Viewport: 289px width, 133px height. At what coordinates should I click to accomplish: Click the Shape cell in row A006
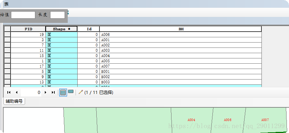(61, 34)
